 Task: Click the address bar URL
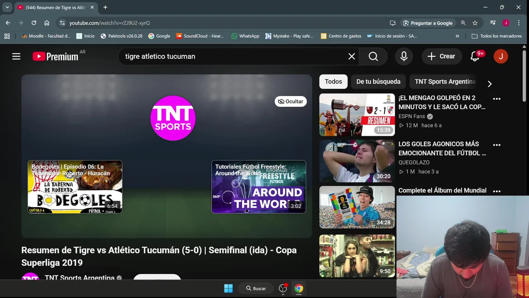click(110, 23)
